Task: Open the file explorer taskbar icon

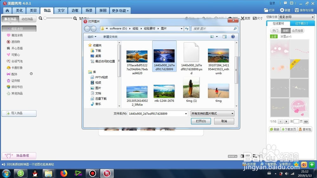Action: pyautogui.click(x=49, y=173)
